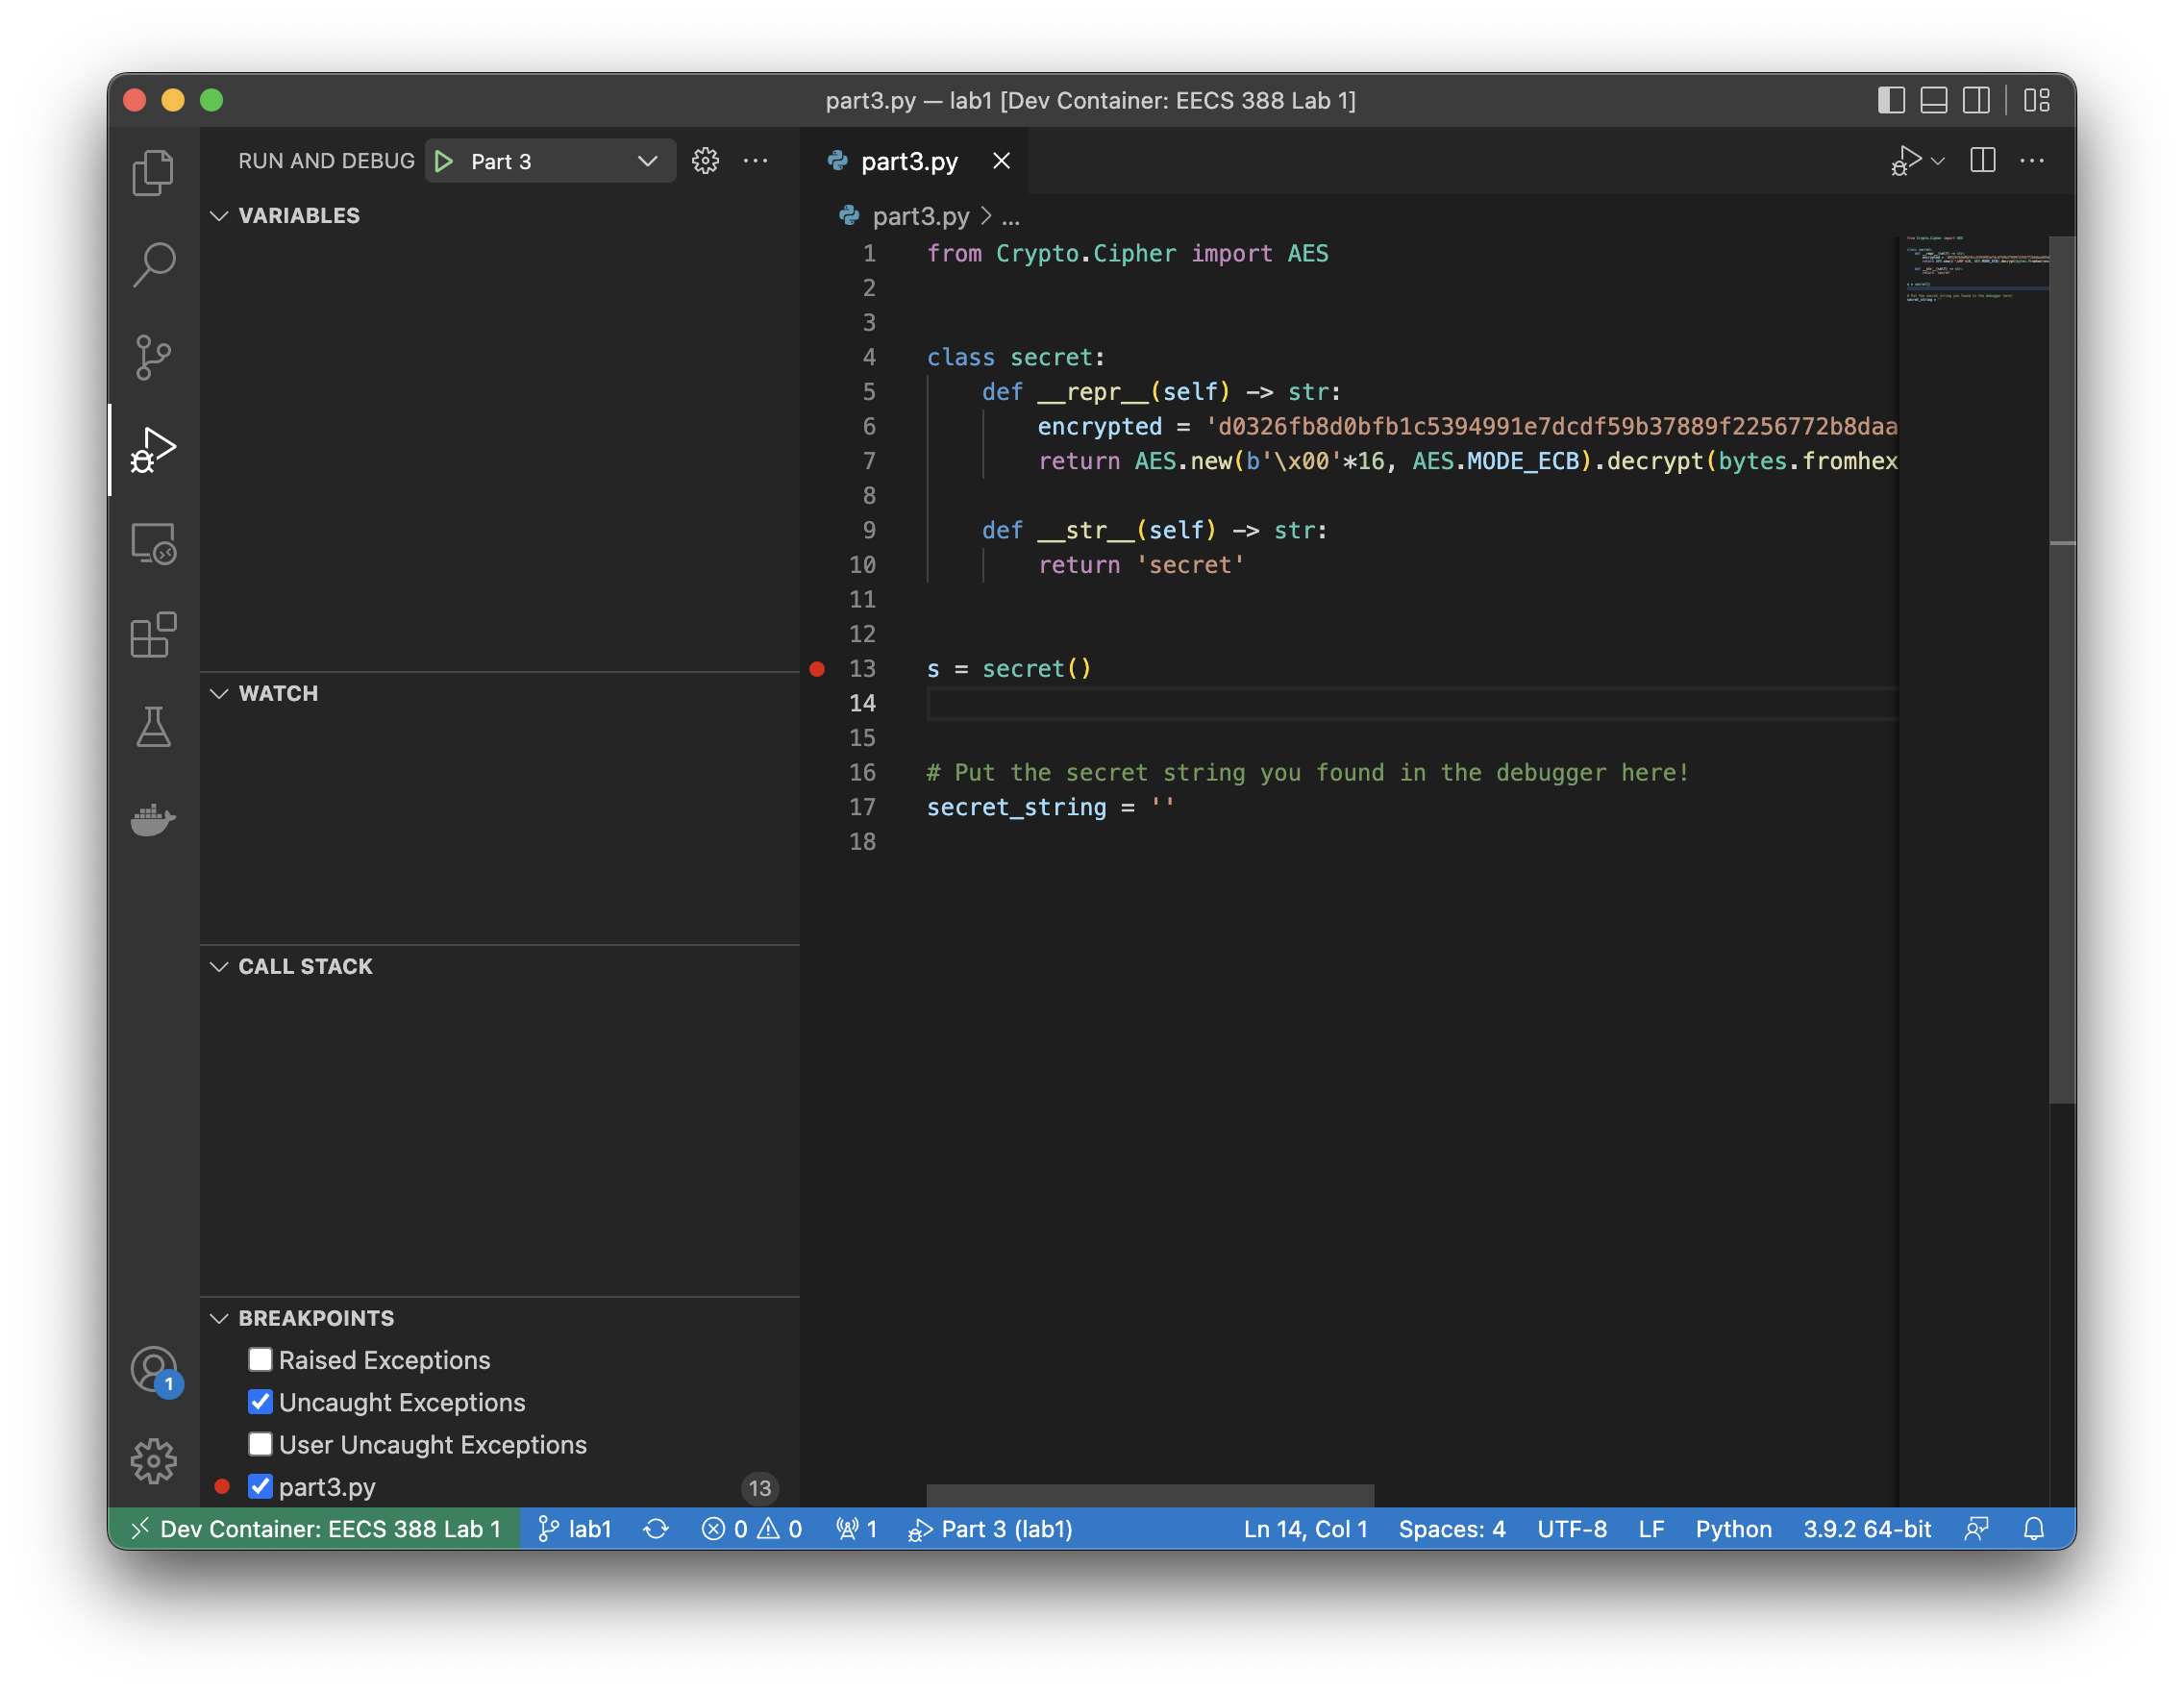The width and height of the screenshot is (2184, 1692).
Task: Run or debug Python file icon
Action: click(x=1905, y=161)
